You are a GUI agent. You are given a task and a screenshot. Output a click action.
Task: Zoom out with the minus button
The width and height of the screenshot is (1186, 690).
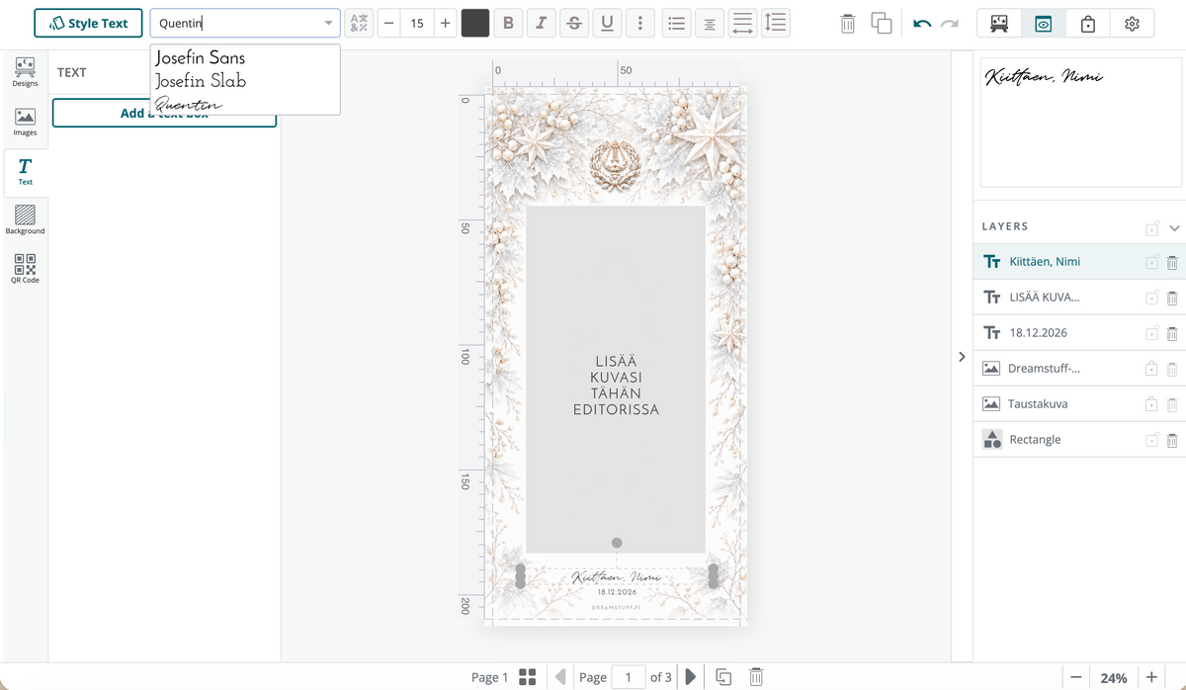click(1076, 677)
